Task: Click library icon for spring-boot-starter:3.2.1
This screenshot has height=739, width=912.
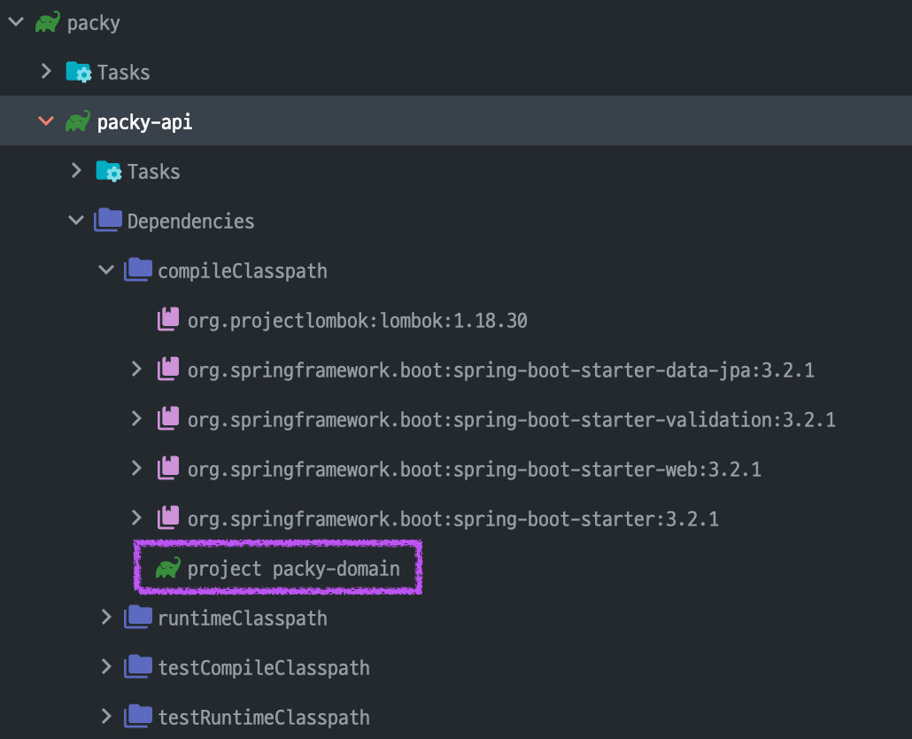Action: click(168, 517)
